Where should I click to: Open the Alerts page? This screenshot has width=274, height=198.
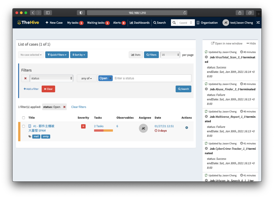[119, 23]
